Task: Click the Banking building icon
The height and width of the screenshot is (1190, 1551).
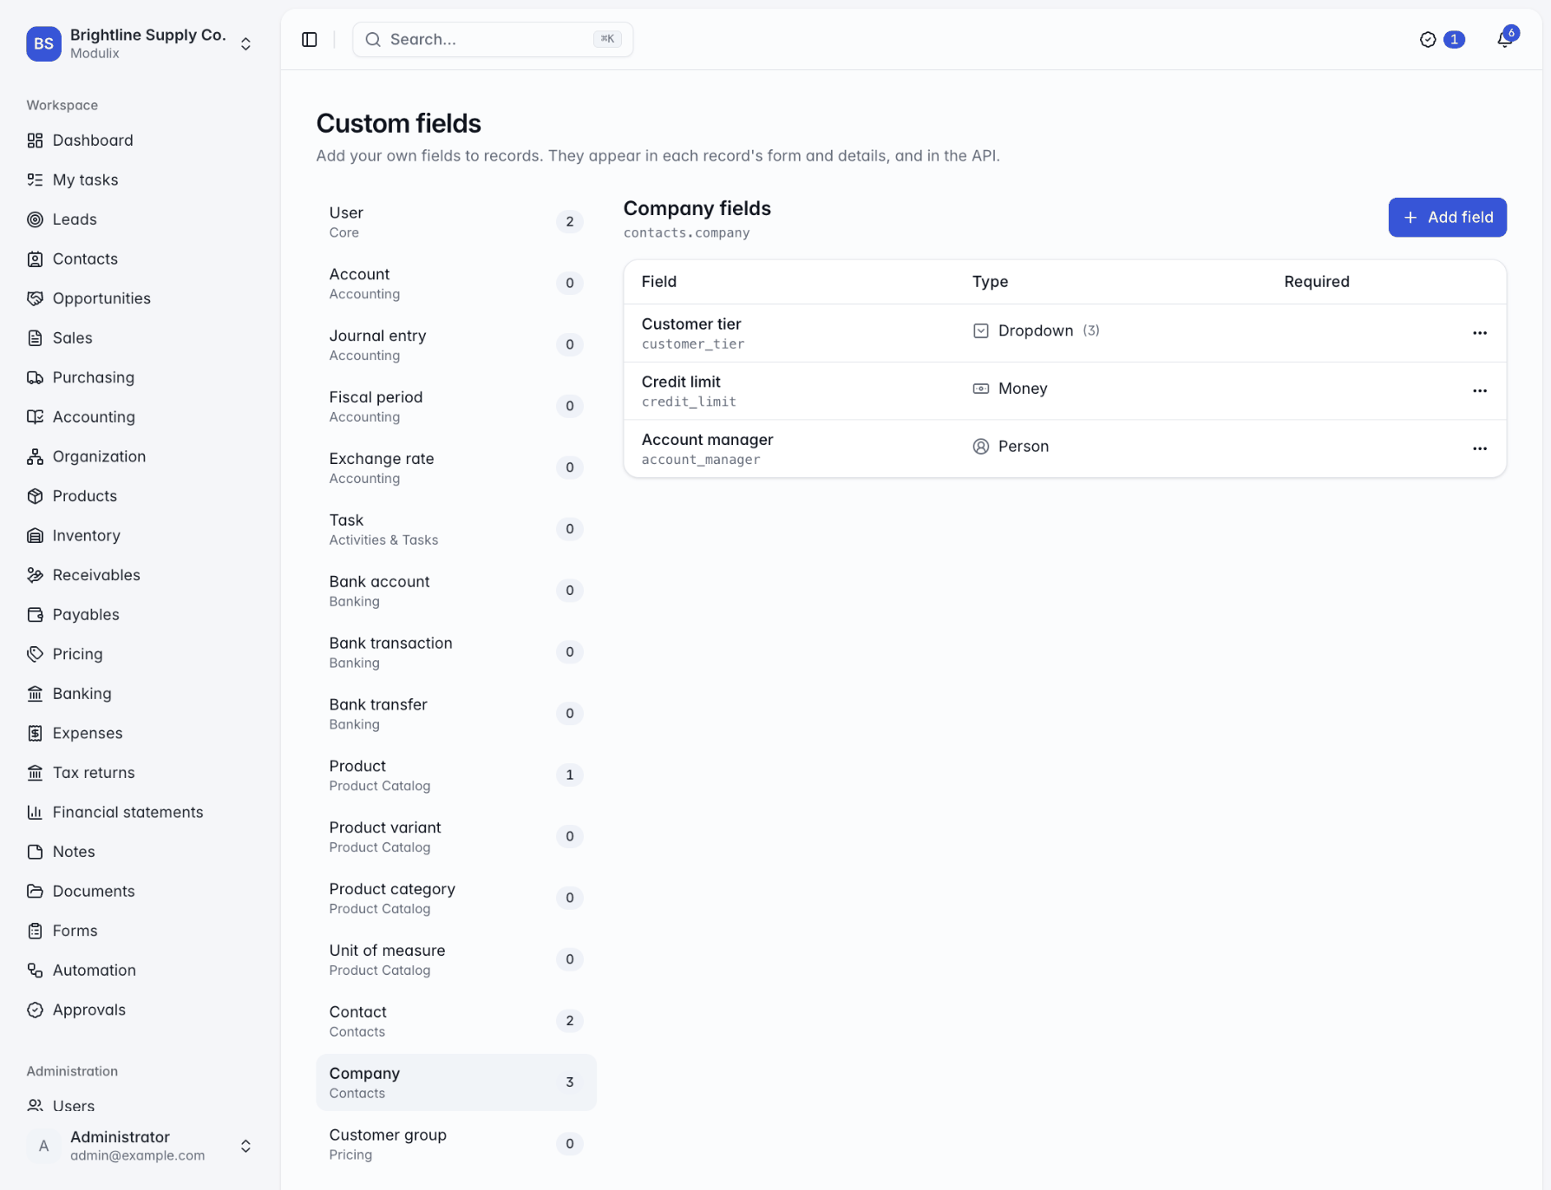Action: click(x=35, y=694)
